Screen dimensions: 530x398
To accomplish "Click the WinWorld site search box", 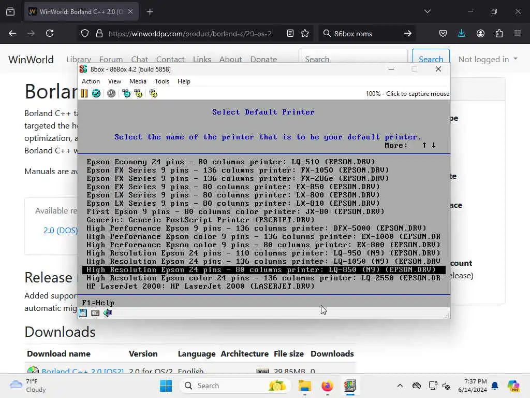I will coord(353,59).
